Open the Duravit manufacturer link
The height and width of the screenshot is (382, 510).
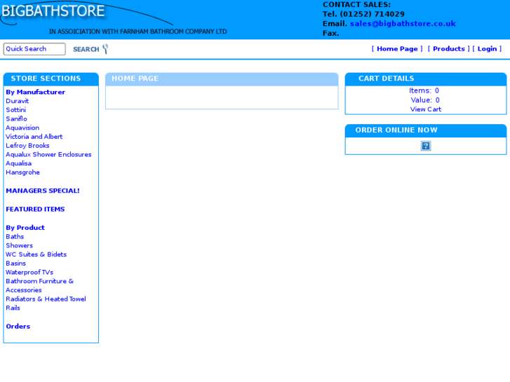click(x=18, y=101)
